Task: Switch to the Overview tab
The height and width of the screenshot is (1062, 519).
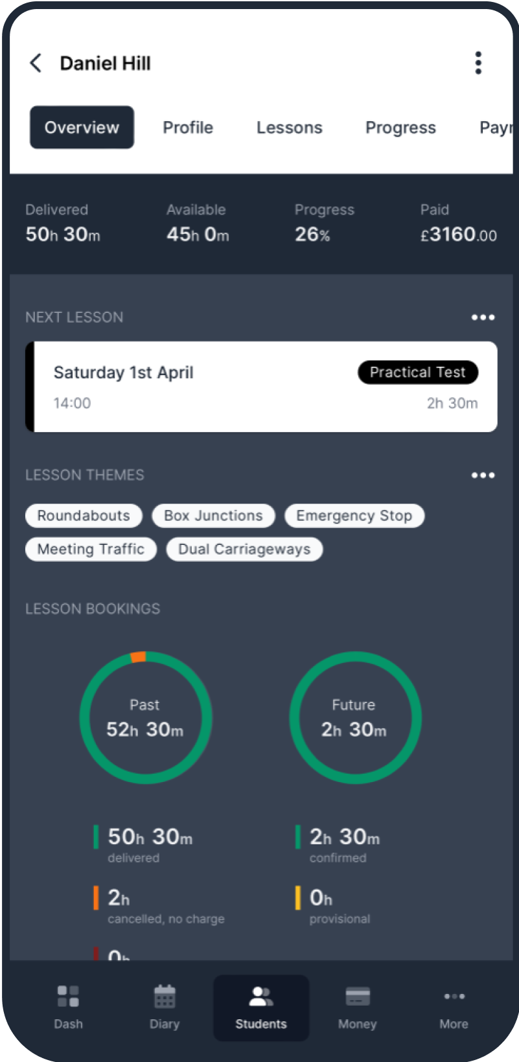Action: coord(82,128)
